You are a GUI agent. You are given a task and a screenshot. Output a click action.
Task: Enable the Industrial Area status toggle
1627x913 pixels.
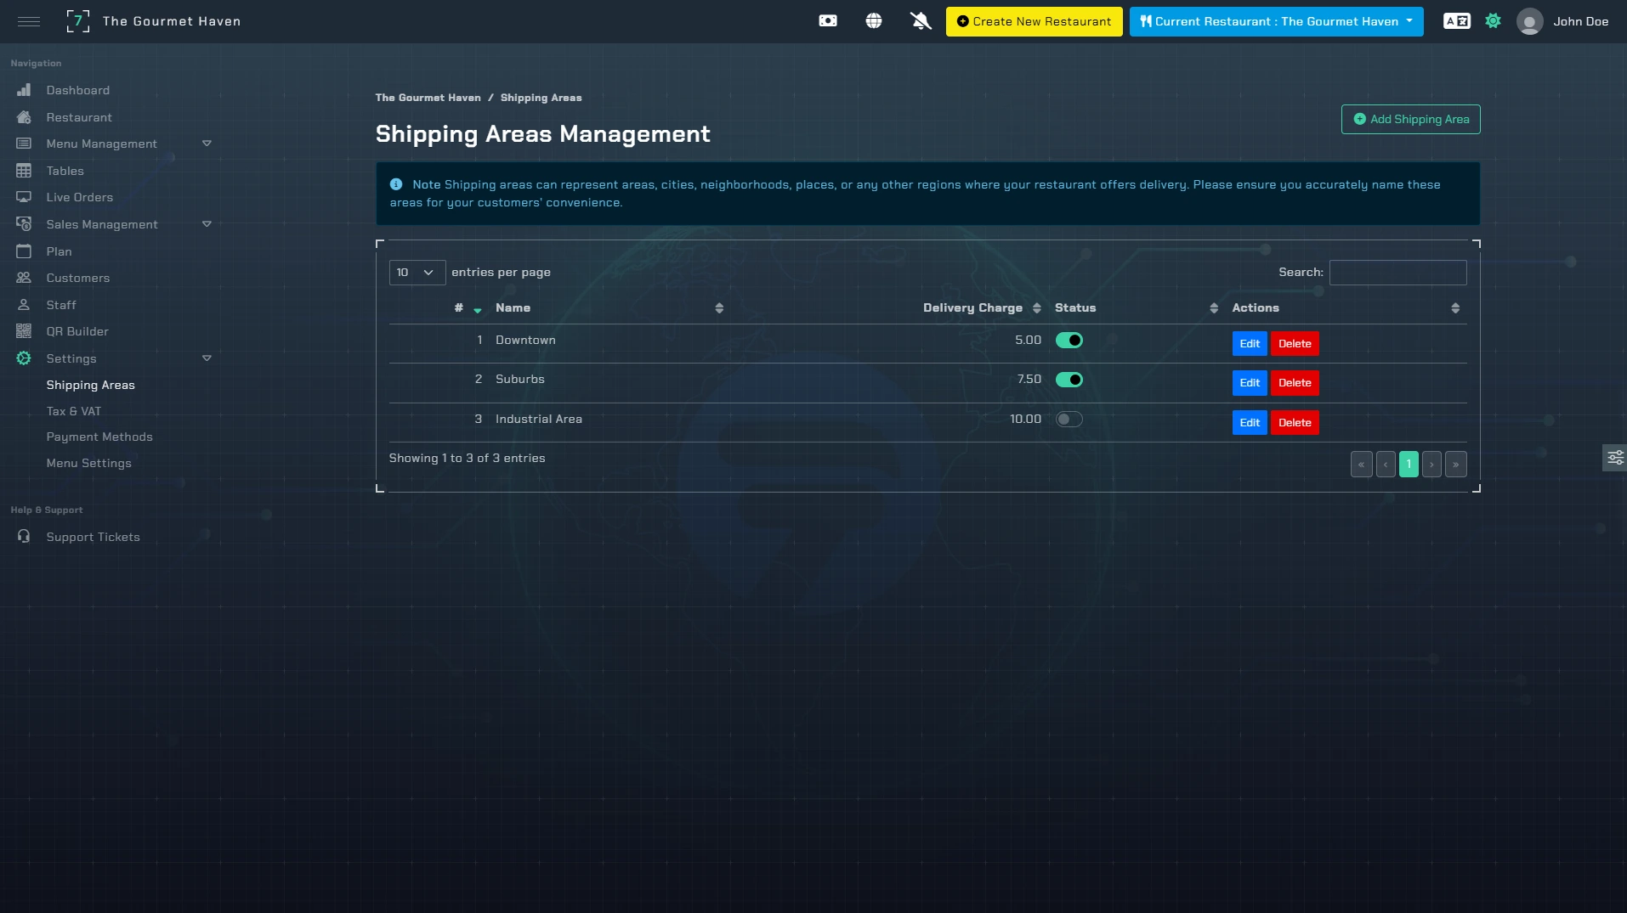pos(1069,420)
